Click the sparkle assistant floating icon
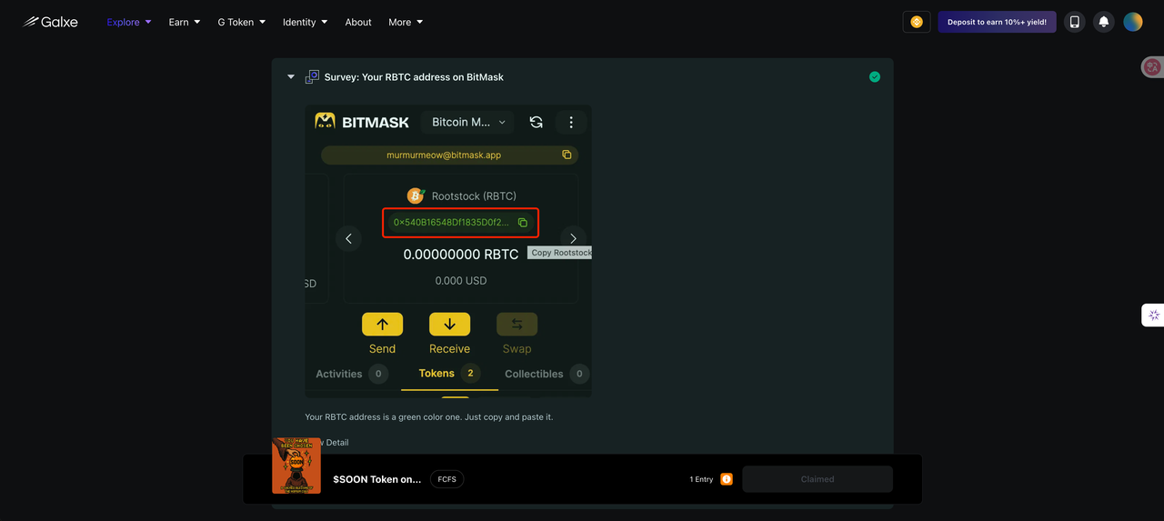 [1153, 316]
